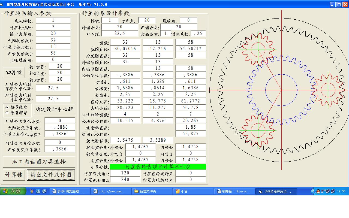Click the 测量棒直径 value 1.85

click(191, 127)
